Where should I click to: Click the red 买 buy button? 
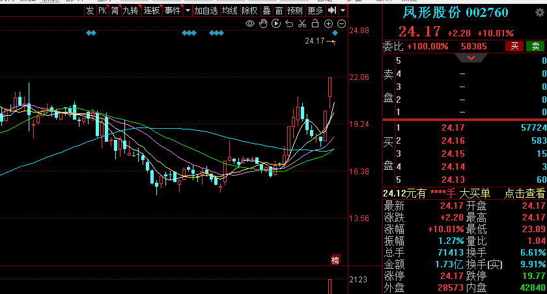(514, 46)
